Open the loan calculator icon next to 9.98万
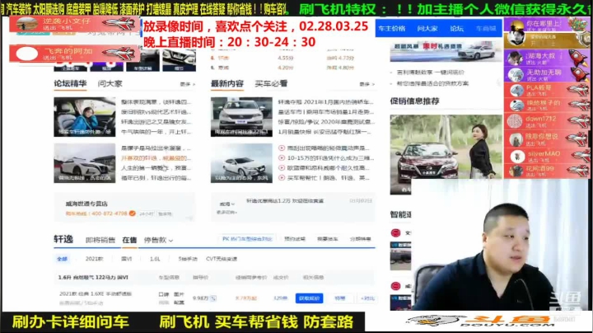 [213, 298]
